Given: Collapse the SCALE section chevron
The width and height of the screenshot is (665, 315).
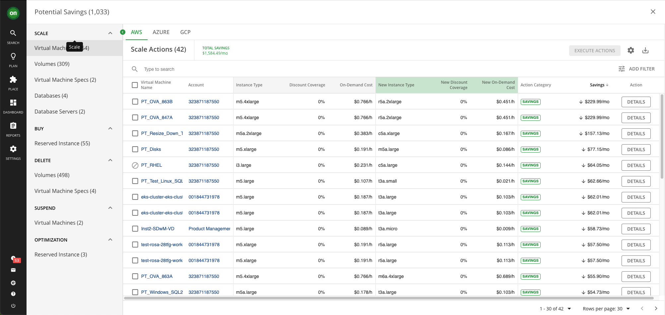Looking at the screenshot, I should click(110, 33).
